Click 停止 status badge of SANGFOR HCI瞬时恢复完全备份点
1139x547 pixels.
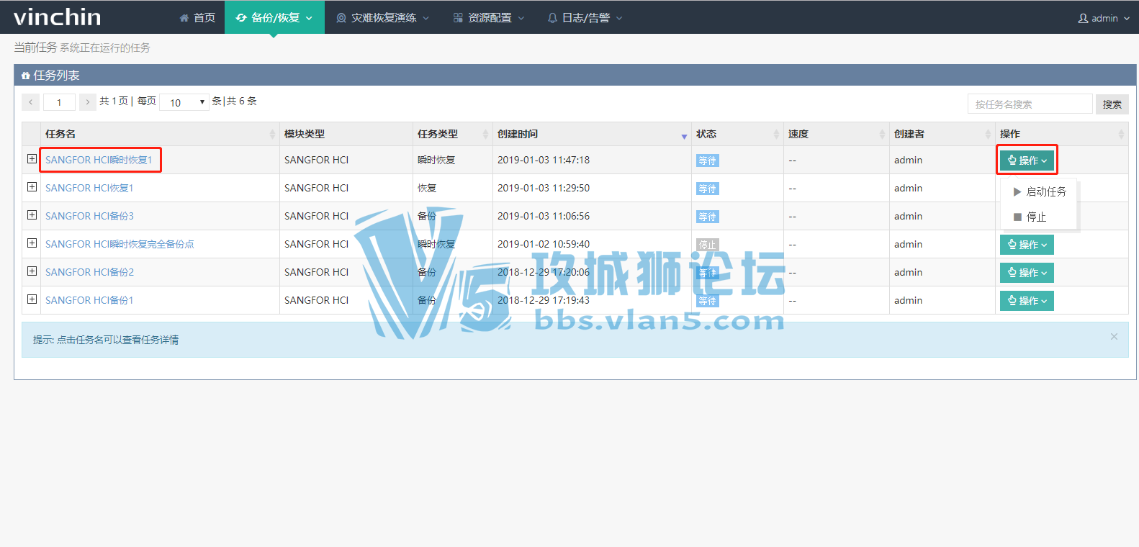click(x=708, y=245)
